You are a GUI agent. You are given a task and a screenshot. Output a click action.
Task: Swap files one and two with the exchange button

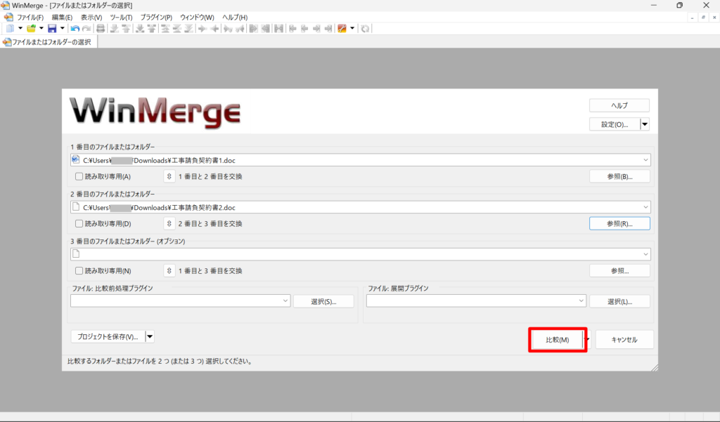pyautogui.click(x=168, y=176)
